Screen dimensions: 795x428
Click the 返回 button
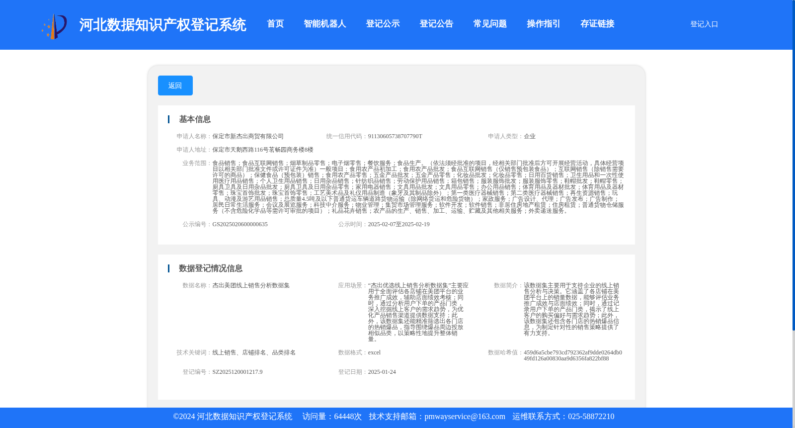point(175,86)
